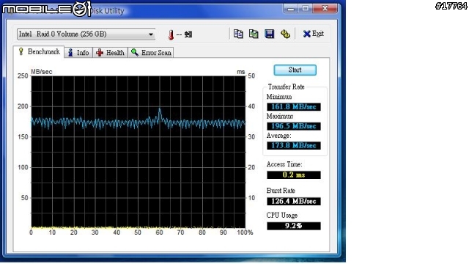Select the minimum value 161.8 MB/sec
This screenshot has width=469, height=264.
click(294, 107)
